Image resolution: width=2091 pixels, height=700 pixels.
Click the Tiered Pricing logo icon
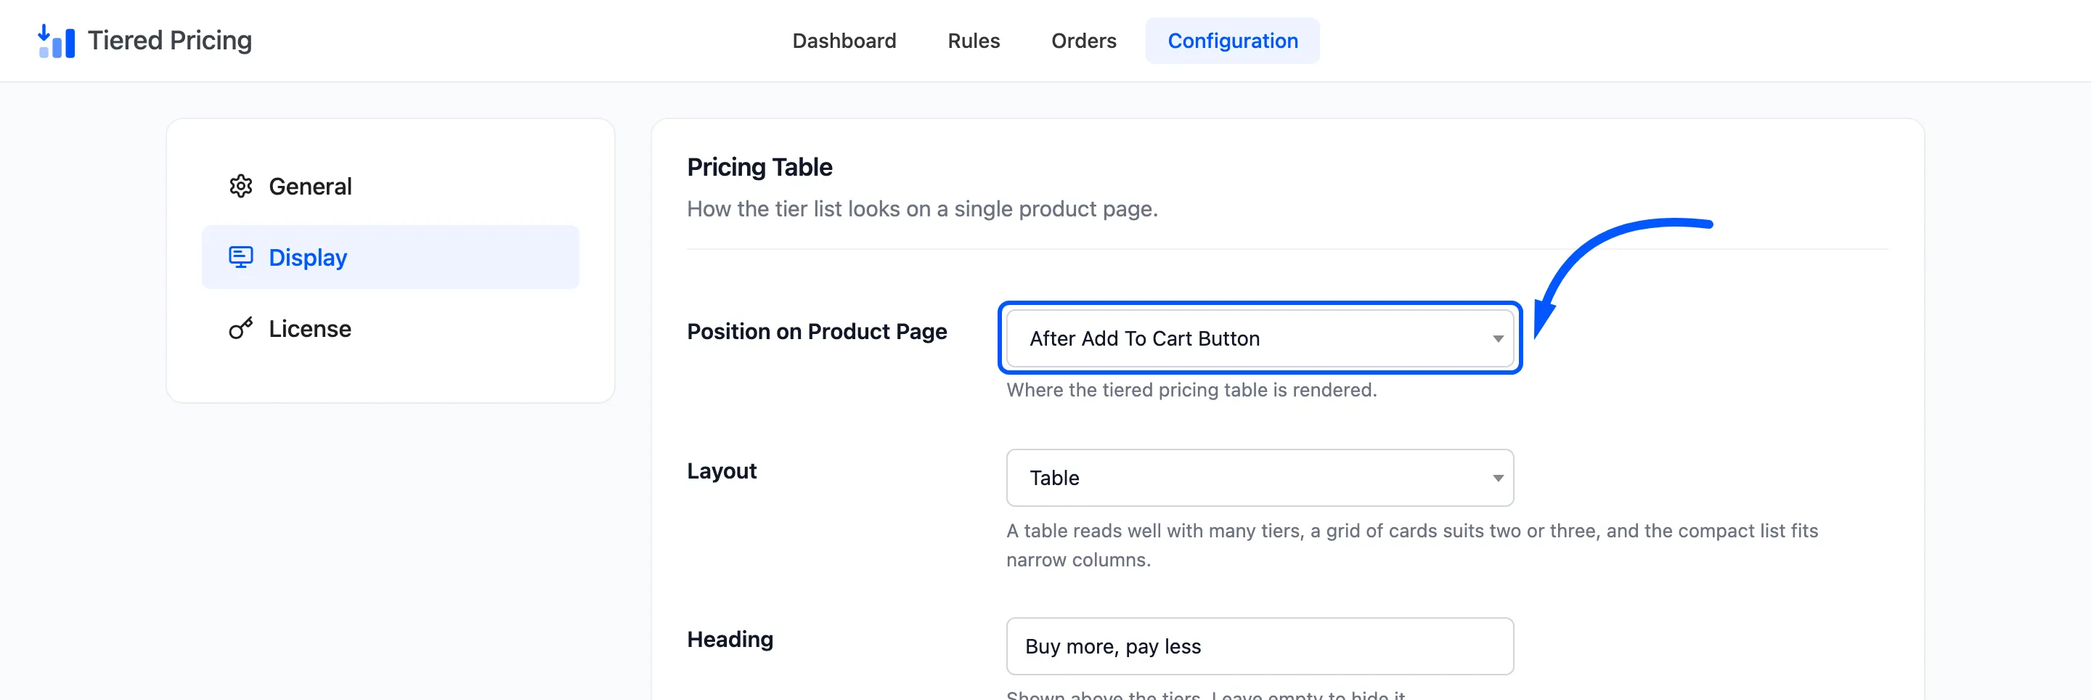coord(56,41)
